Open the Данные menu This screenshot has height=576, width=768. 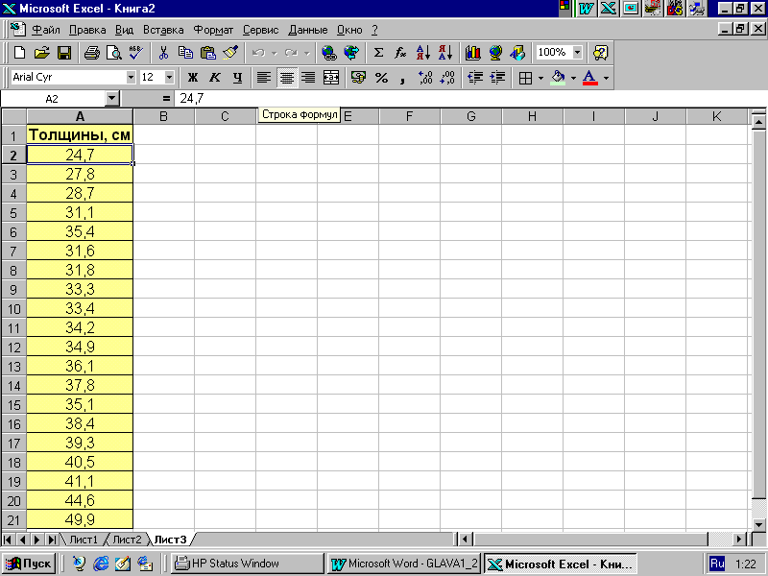pyautogui.click(x=307, y=30)
